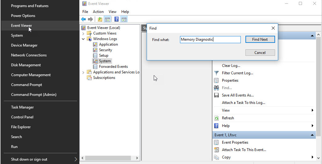The height and width of the screenshot is (164, 322).
Task: Toggle the Show/Hide Console Tree toolbar icon
Action: [107, 19]
